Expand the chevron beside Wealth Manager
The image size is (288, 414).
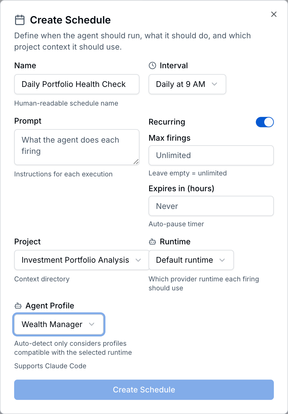click(x=92, y=324)
